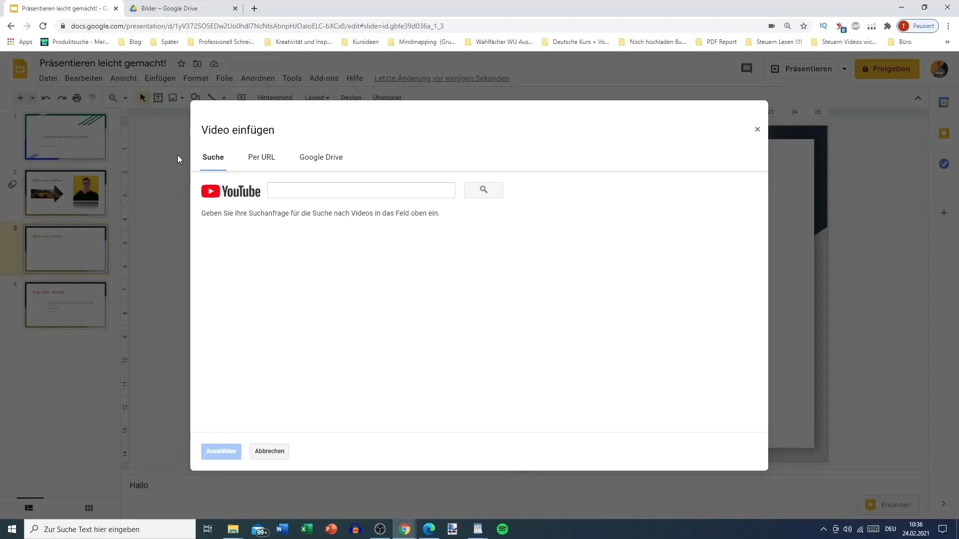This screenshot has width=959, height=539.
Task: Click the paint format icon
Action: [92, 98]
